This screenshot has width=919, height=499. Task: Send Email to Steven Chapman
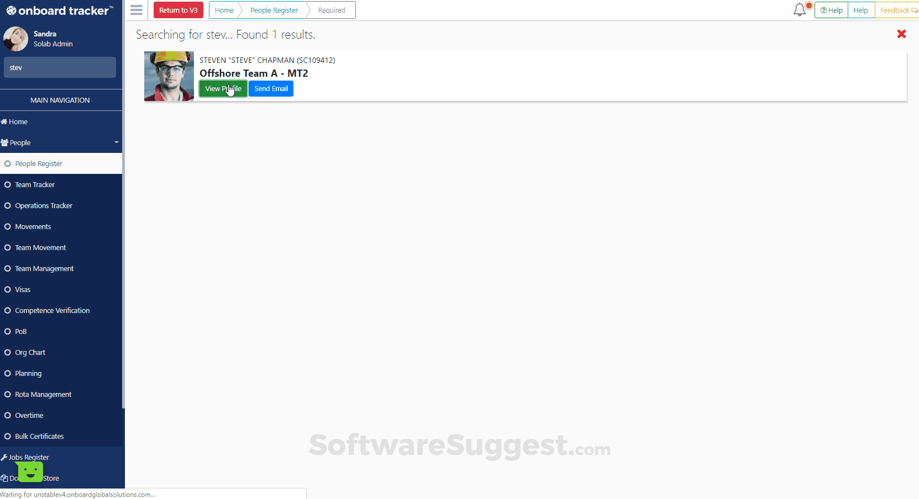pyautogui.click(x=271, y=89)
